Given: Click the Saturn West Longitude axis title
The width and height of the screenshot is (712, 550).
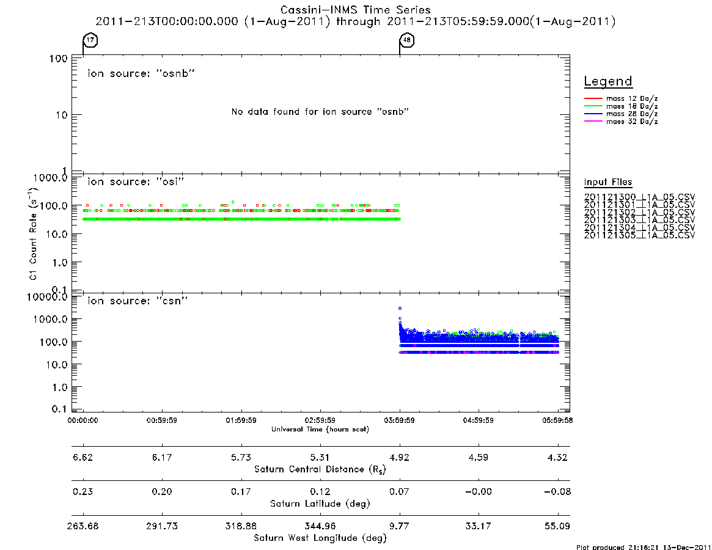Looking at the screenshot, I should [x=320, y=538].
